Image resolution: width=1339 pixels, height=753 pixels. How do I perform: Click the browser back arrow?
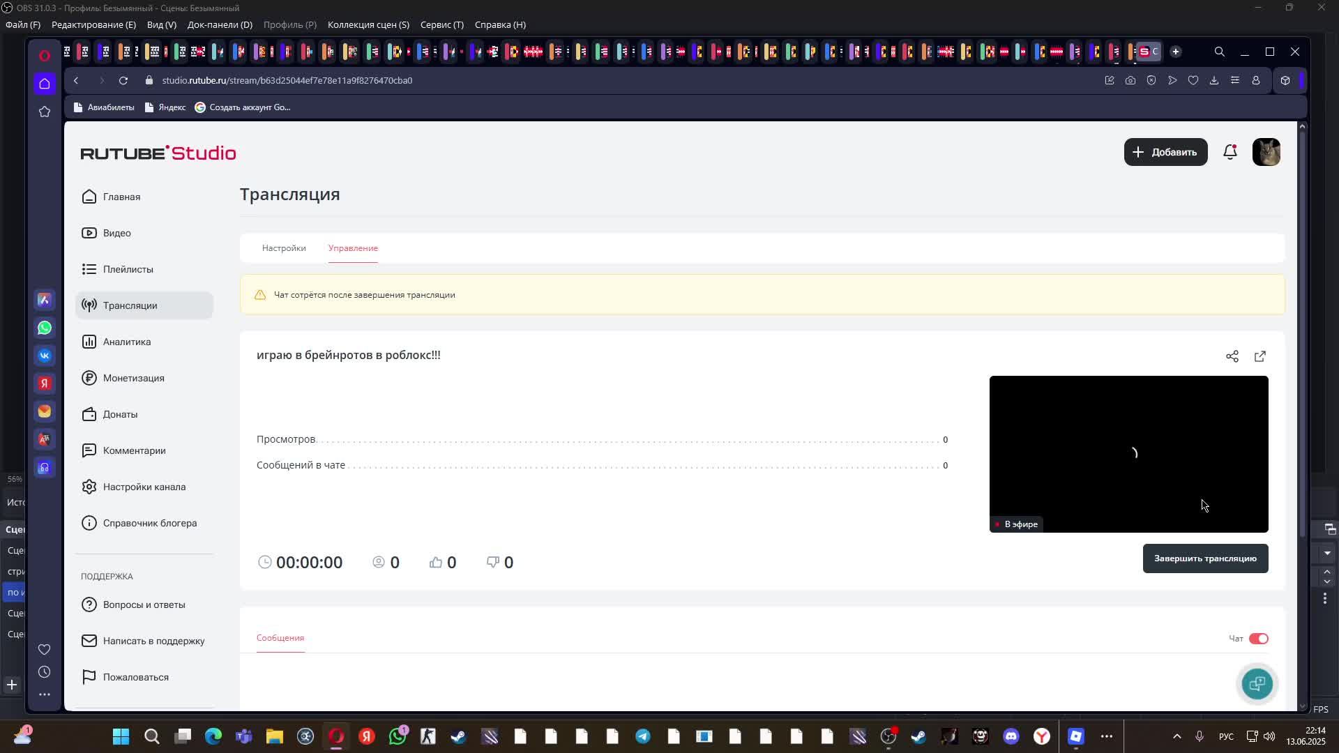[76, 81]
